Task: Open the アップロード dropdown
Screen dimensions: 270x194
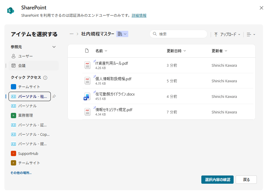Action: point(227,34)
